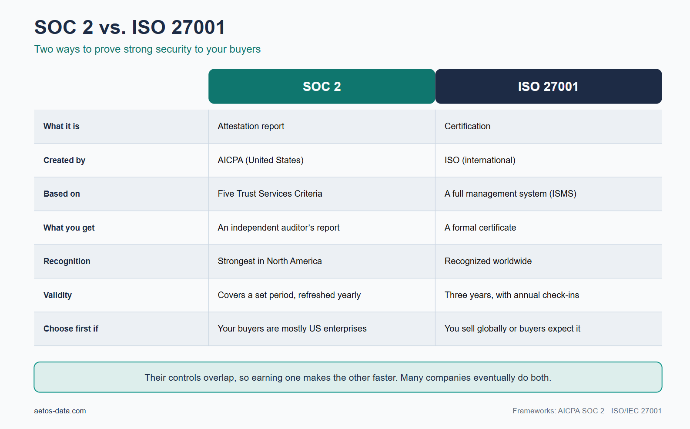Viewport: 690px width, 429px height.
Task: Click the 'What you get' row label
Action: 69,228
